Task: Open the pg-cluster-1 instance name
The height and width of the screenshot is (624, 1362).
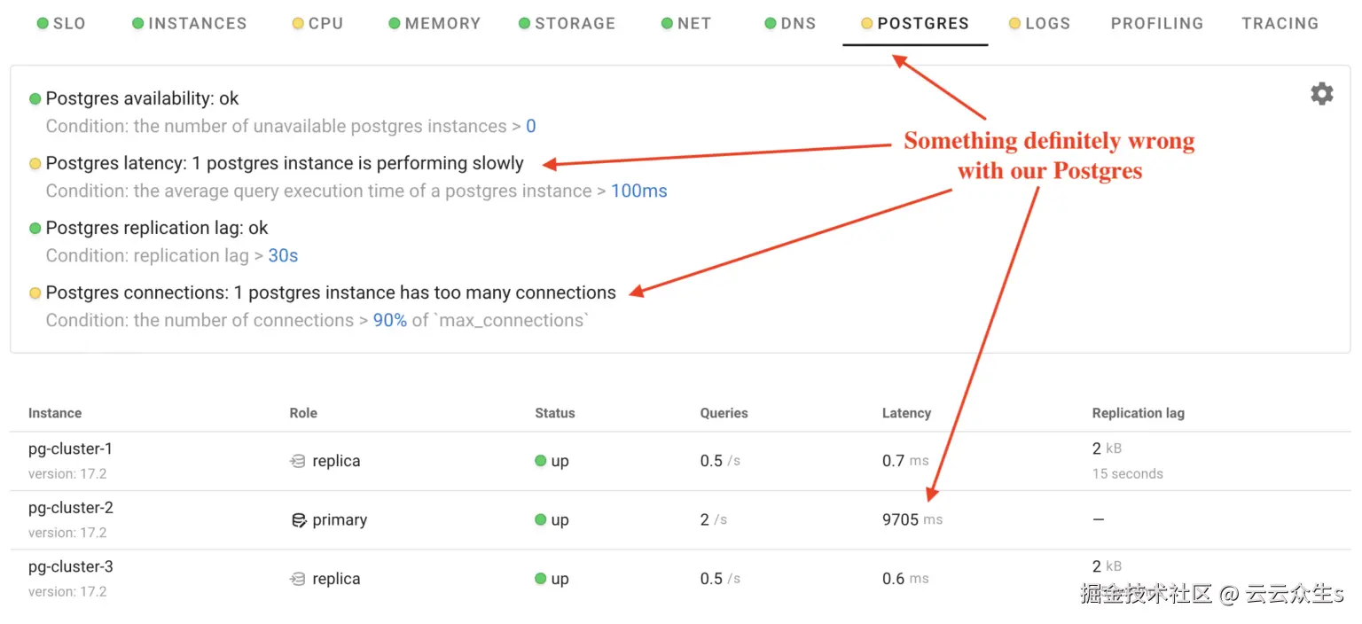Action: [71, 449]
